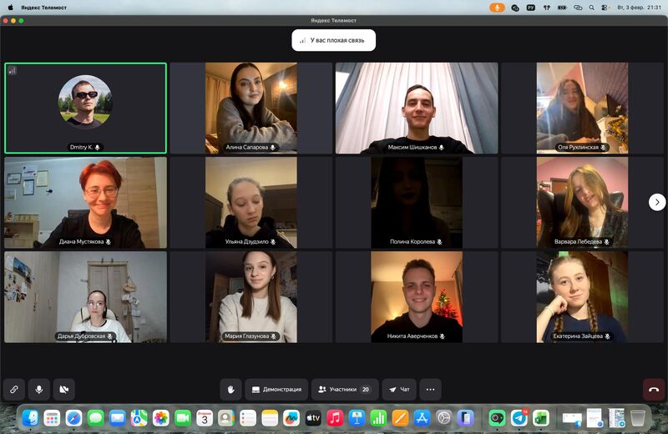This screenshot has height=434, width=668.
Task: Open Spotlight search in the menu bar
Action: coord(592,7)
